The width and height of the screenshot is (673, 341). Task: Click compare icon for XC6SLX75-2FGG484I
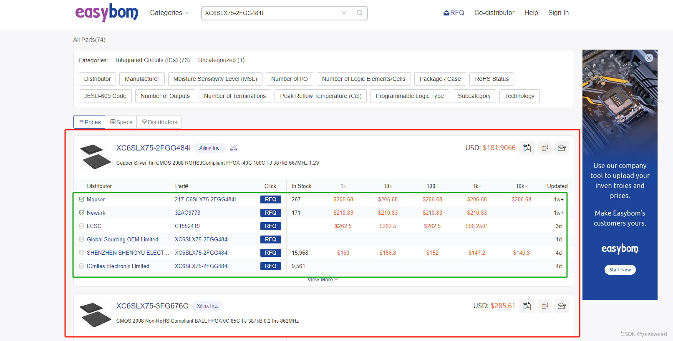point(544,148)
